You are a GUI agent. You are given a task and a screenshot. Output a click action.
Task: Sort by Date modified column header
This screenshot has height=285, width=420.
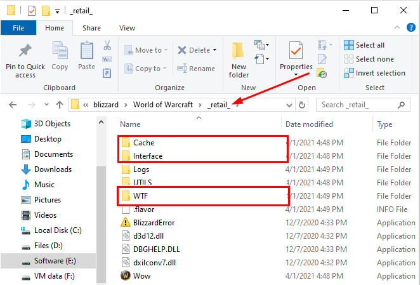point(309,124)
